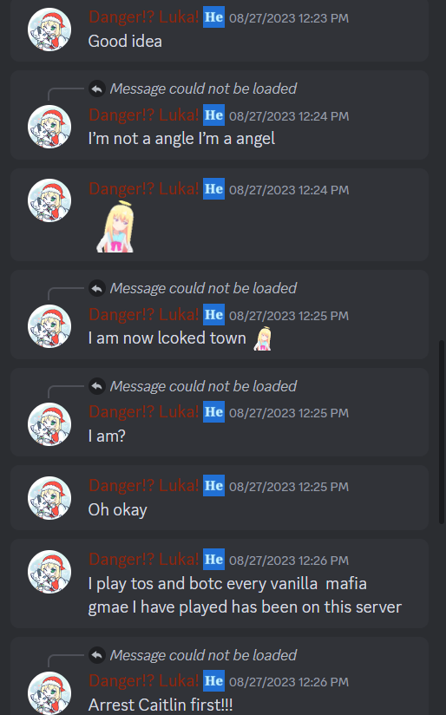
Task: Click message text 'Arrest Caitlin first!!!'
Action: pos(161,705)
